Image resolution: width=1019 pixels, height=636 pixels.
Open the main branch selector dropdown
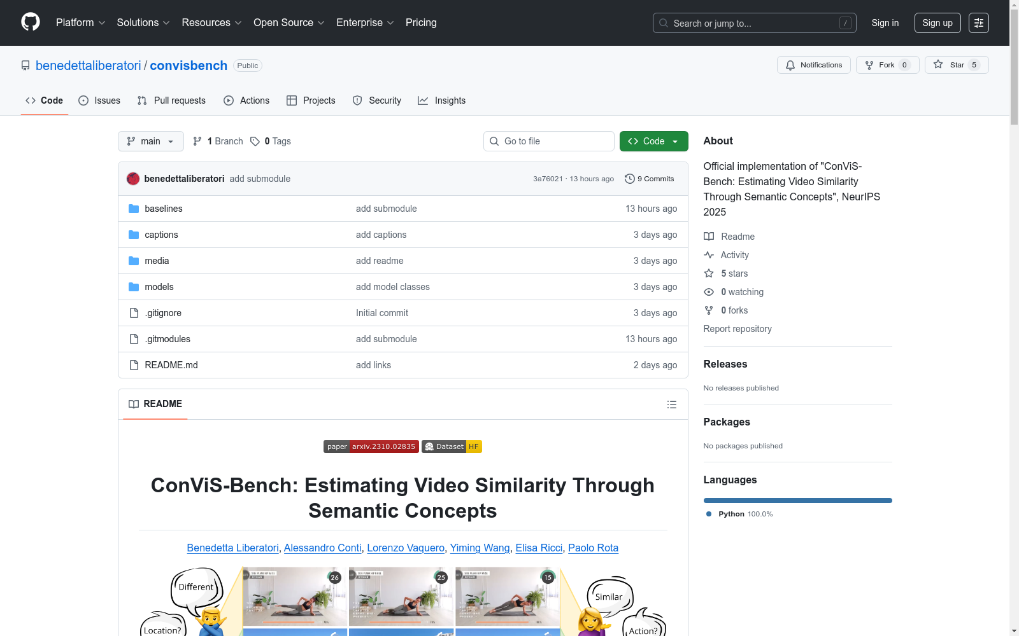151,141
